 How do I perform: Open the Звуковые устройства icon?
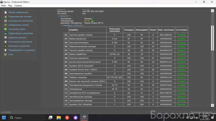tap(5, 46)
